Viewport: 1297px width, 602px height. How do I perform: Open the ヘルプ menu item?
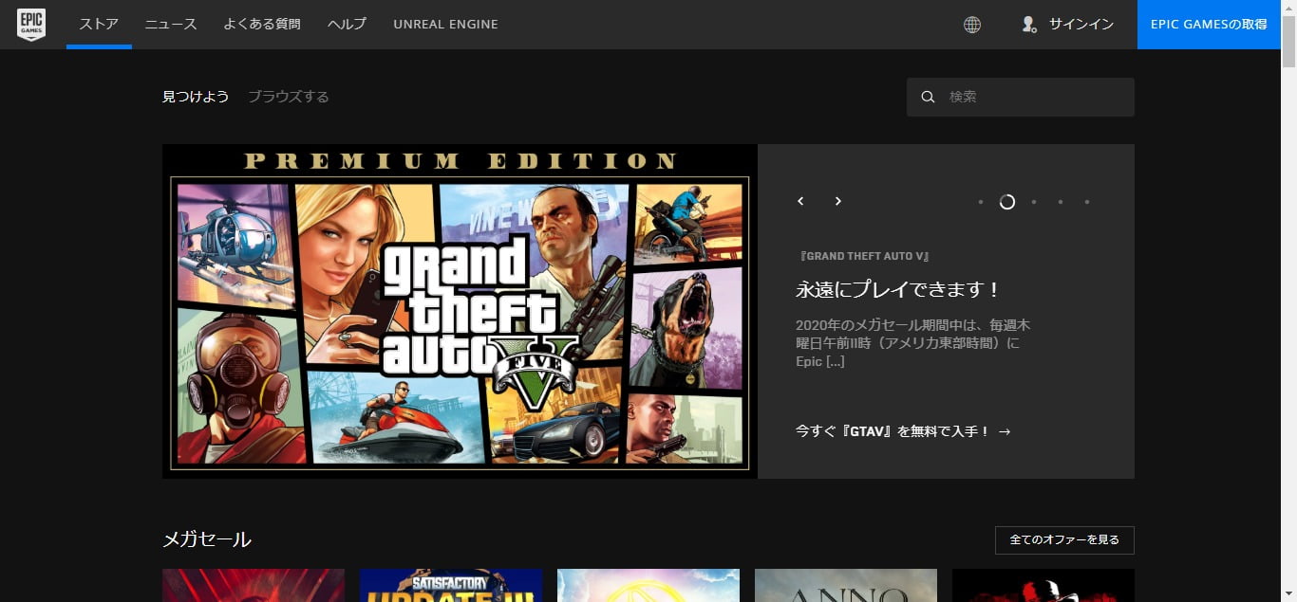pyautogui.click(x=347, y=25)
